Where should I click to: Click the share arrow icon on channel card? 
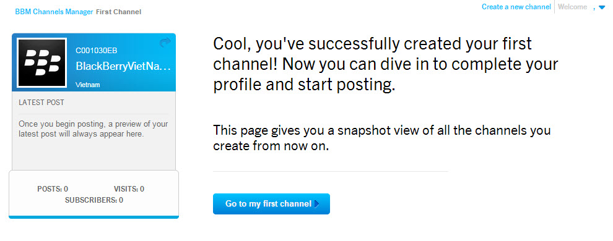point(165,43)
